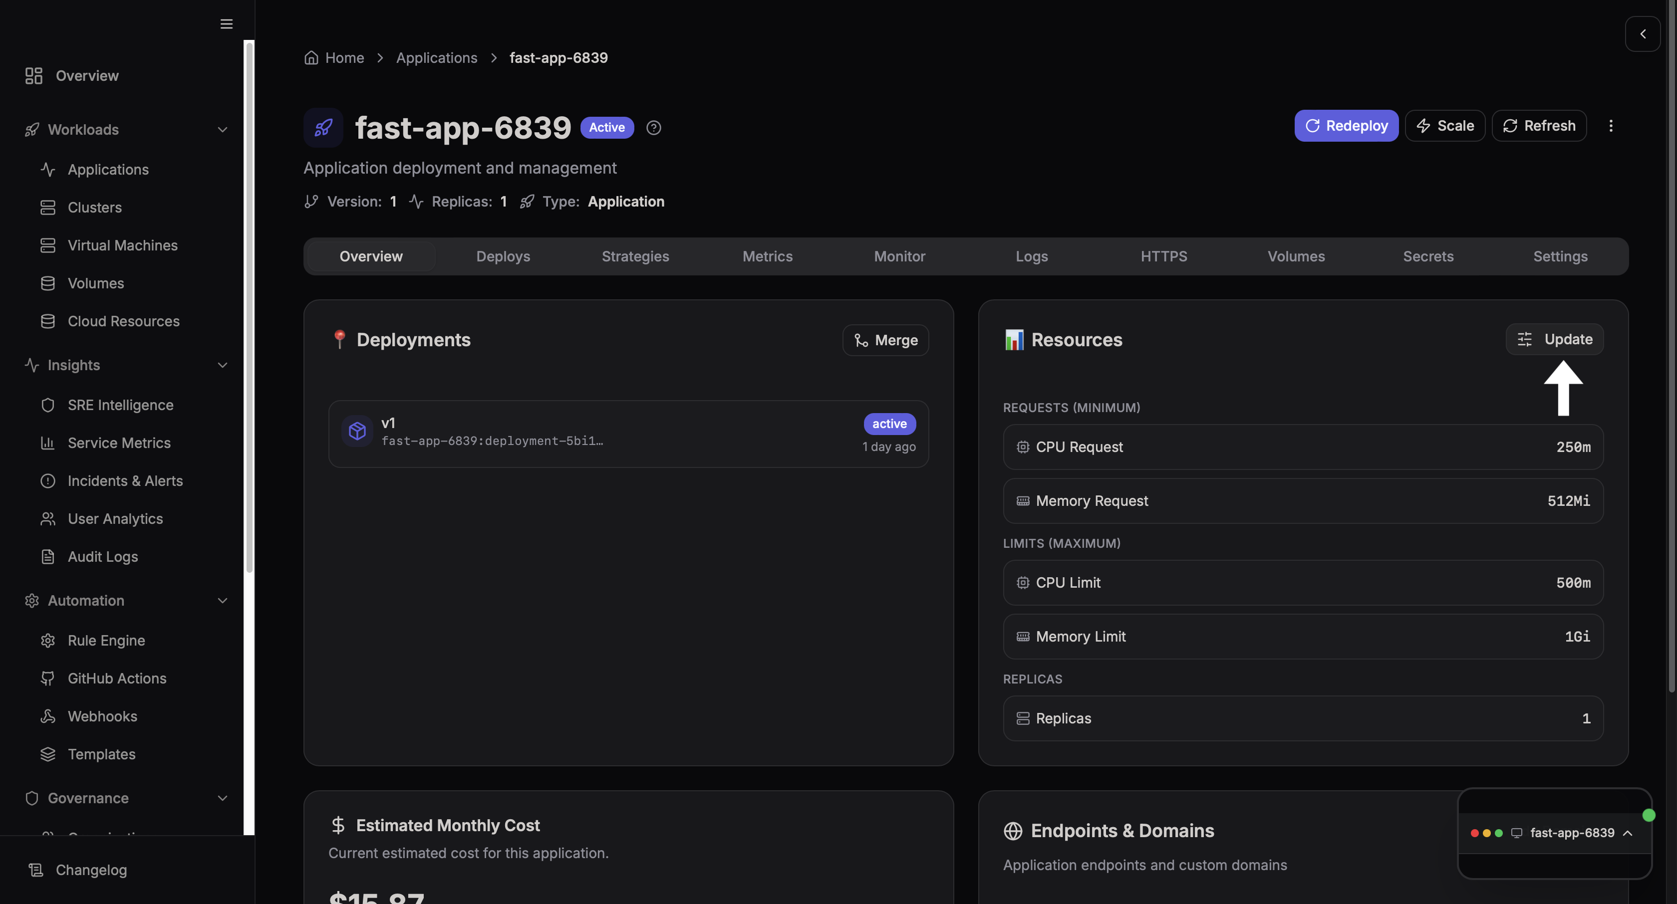
Task: Collapse the Automation section chevron
Action: [222, 601]
